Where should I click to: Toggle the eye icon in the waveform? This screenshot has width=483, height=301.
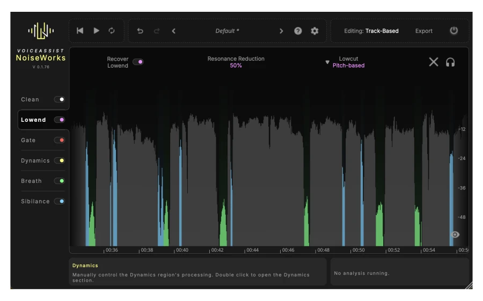click(x=455, y=235)
